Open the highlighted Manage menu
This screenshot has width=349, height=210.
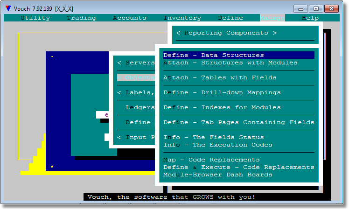tap(272, 18)
